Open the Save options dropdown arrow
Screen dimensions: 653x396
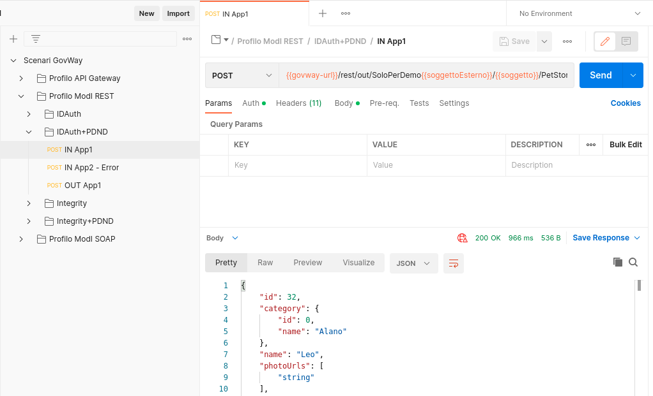click(544, 41)
